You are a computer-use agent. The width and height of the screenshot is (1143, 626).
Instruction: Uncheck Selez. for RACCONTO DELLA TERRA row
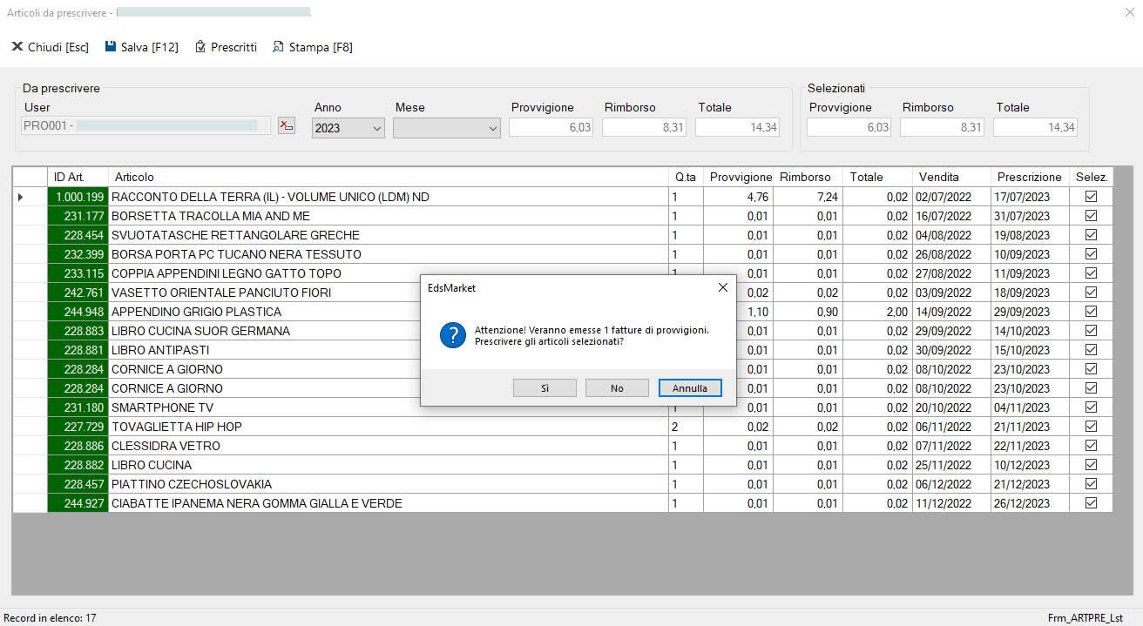(x=1091, y=197)
